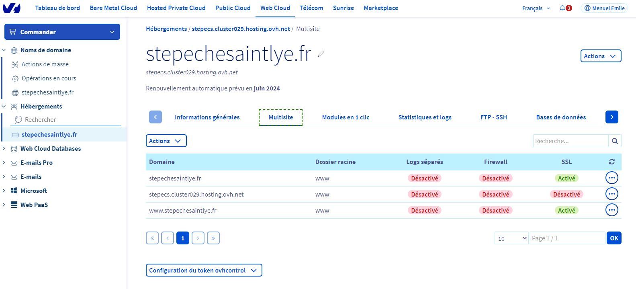Go to the last page of results
Image resolution: width=636 pixels, height=289 pixels.
click(x=213, y=238)
